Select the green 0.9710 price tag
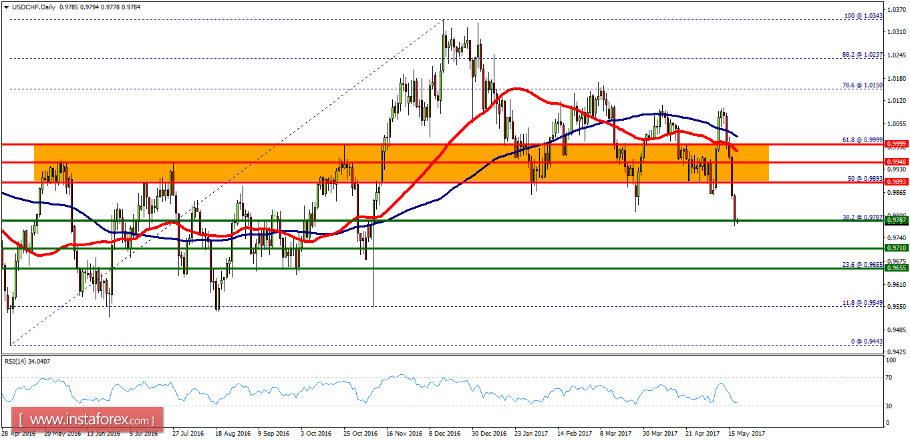The image size is (910, 441). pos(895,248)
